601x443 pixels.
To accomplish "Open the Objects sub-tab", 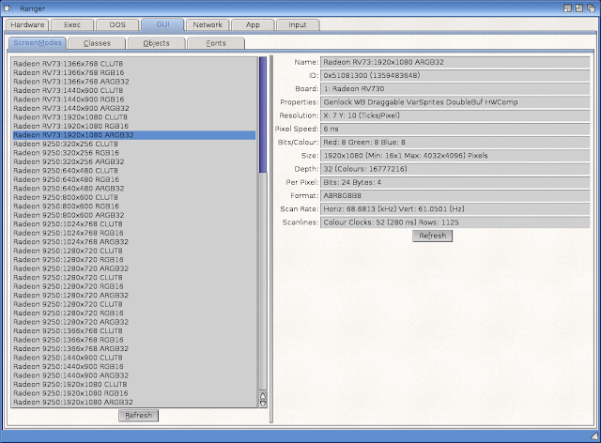I will point(157,43).
